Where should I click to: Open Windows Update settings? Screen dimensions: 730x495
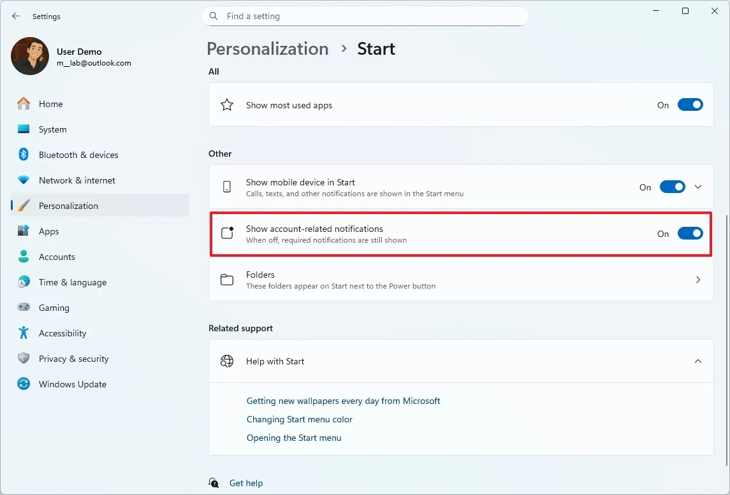coord(72,384)
